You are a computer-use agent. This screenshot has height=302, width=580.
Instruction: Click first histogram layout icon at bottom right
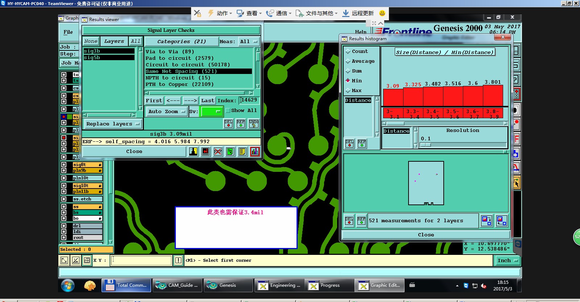pyautogui.click(x=486, y=220)
